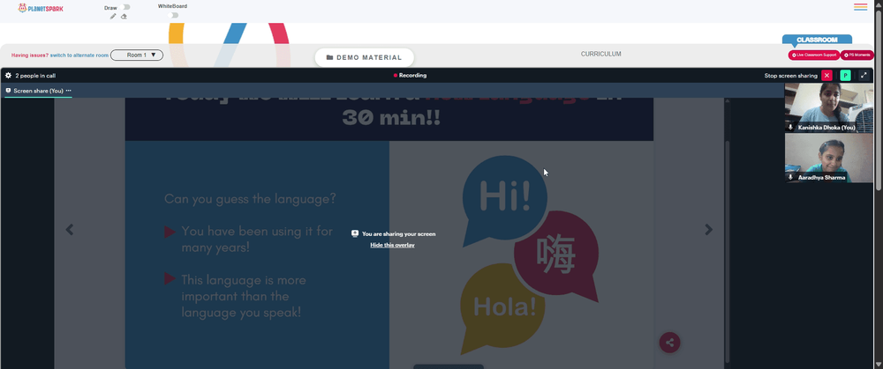Viewport: 883px width, 369px height.
Task: Click the 2 people in call label
Action: 35,76
